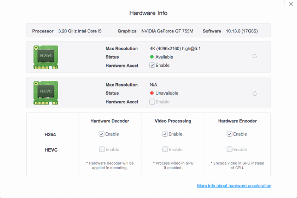Screen dimensions: 297x198
Task: Toggle HEVC Hardware Encoder Enable checkbox
Action: point(229,149)
